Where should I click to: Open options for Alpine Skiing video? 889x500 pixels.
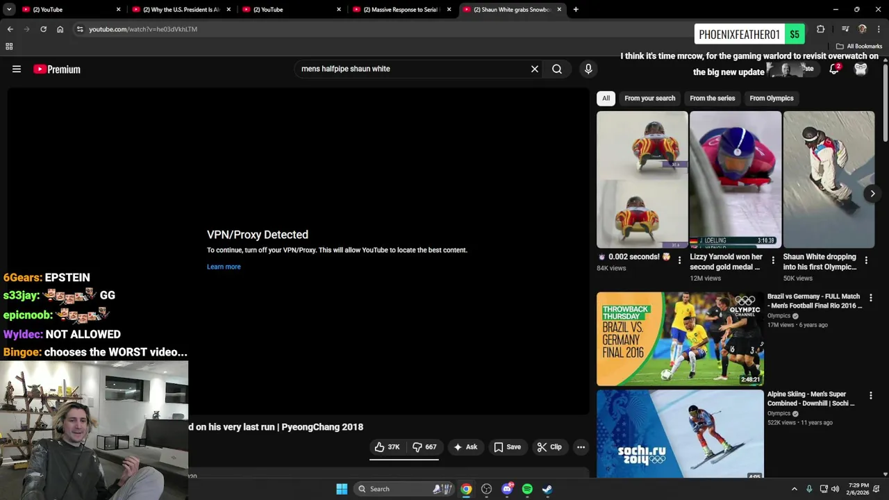(x=870, y=395)
